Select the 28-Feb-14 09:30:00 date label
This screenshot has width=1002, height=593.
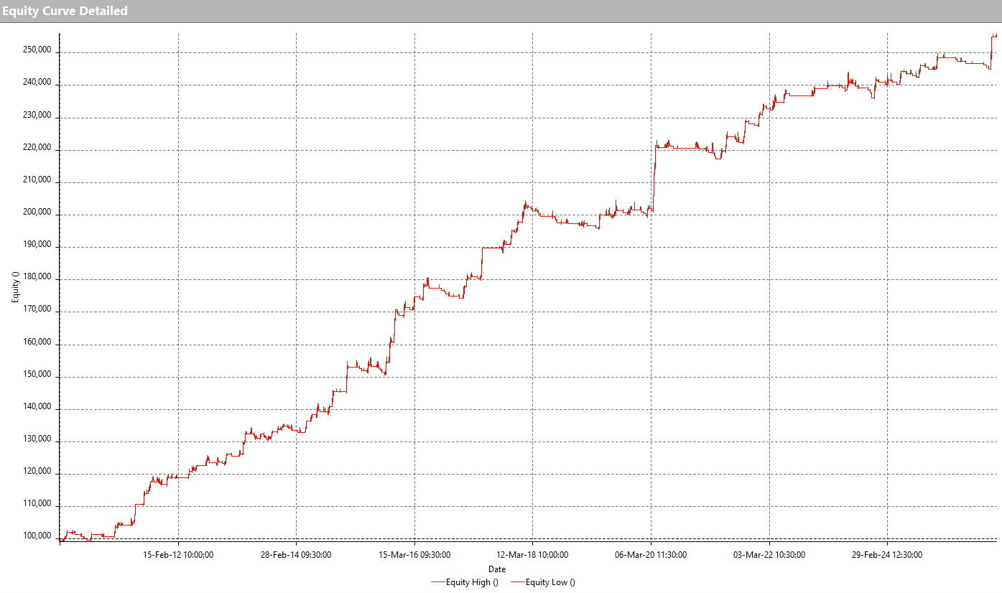(x=296, y=554)
